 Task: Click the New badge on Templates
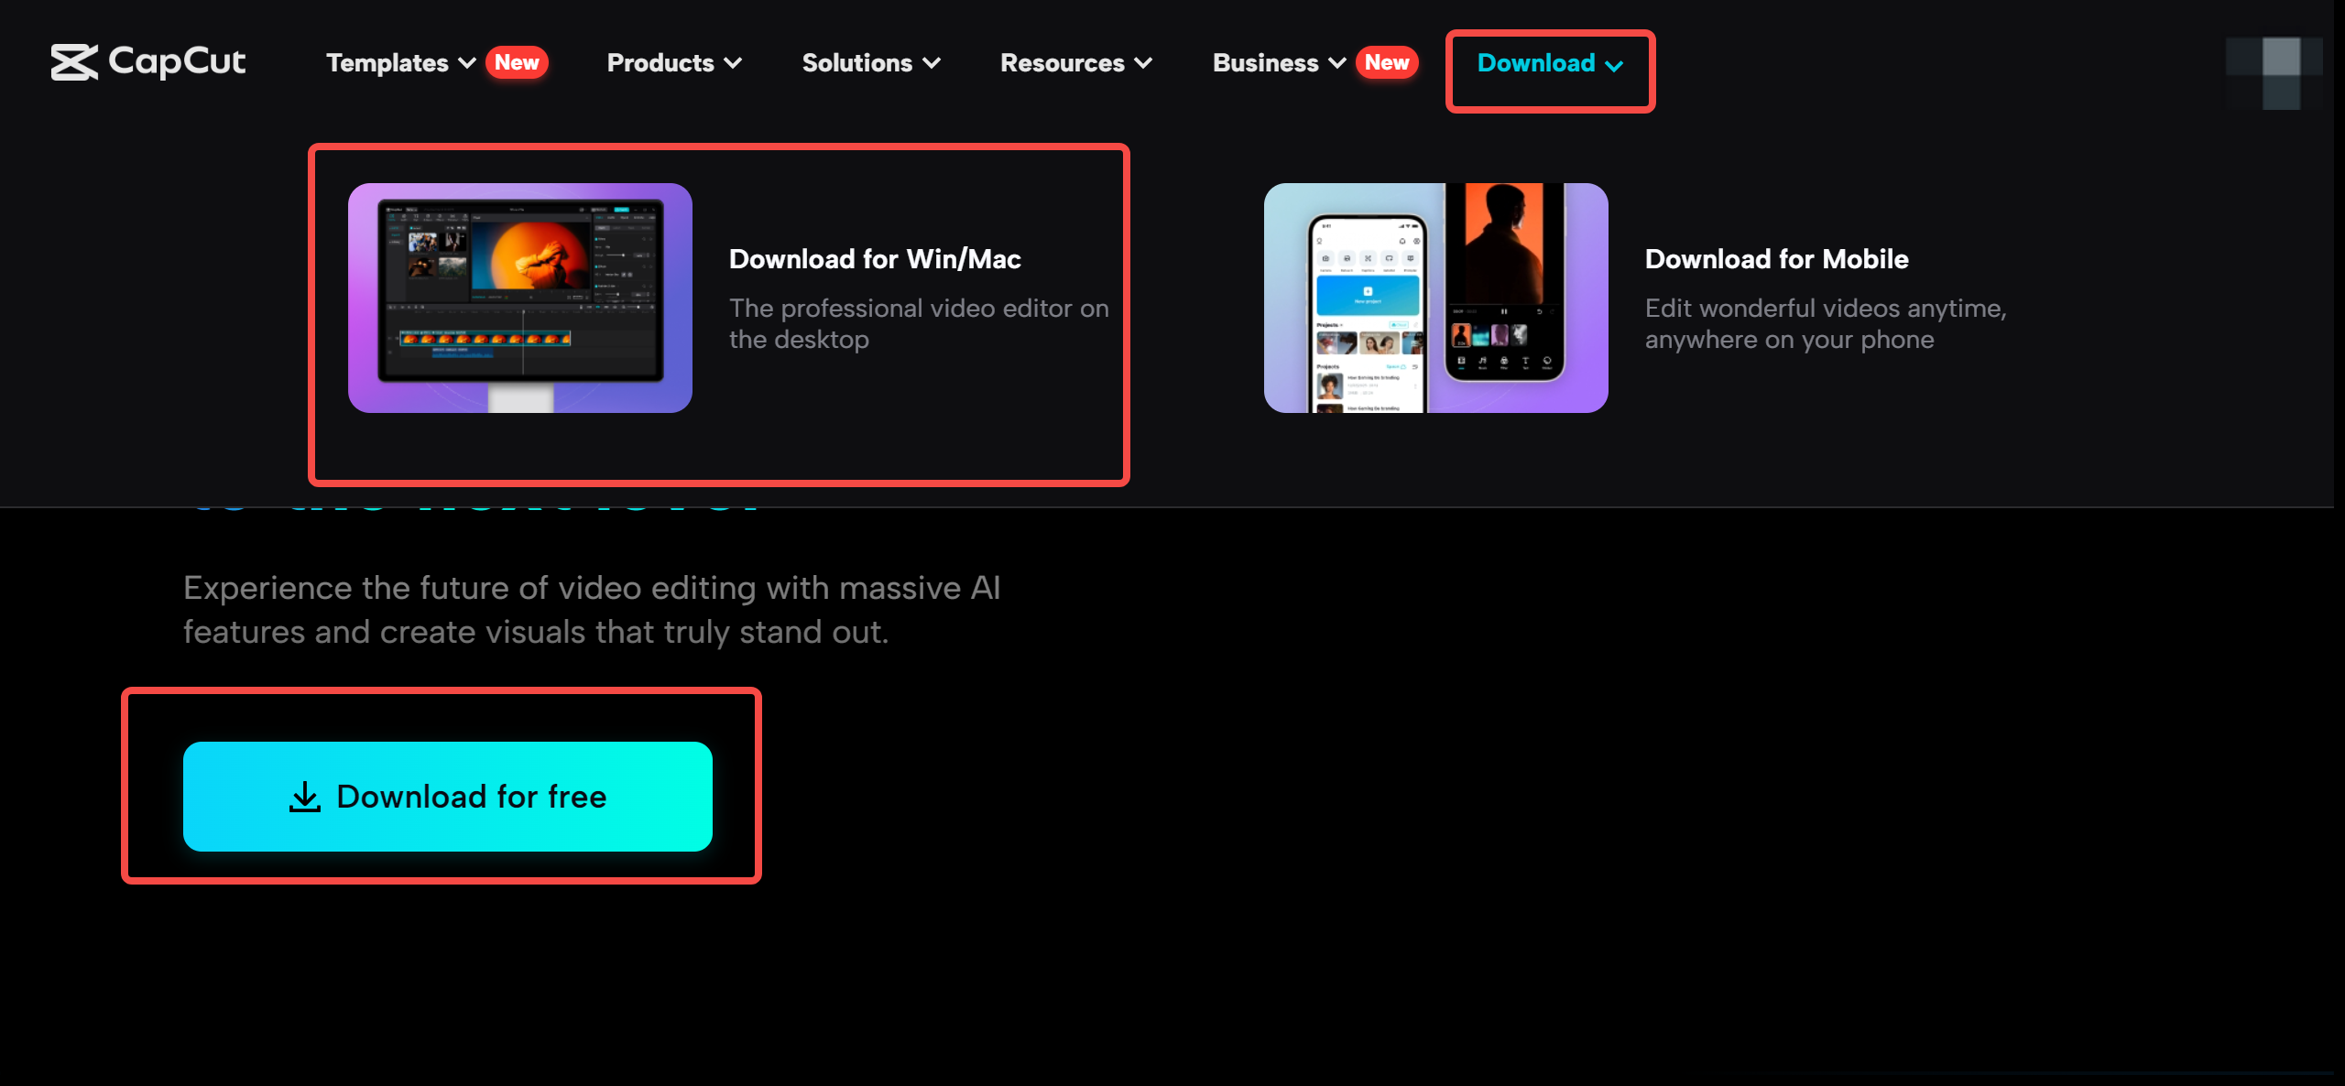click(x=518, y=63)
